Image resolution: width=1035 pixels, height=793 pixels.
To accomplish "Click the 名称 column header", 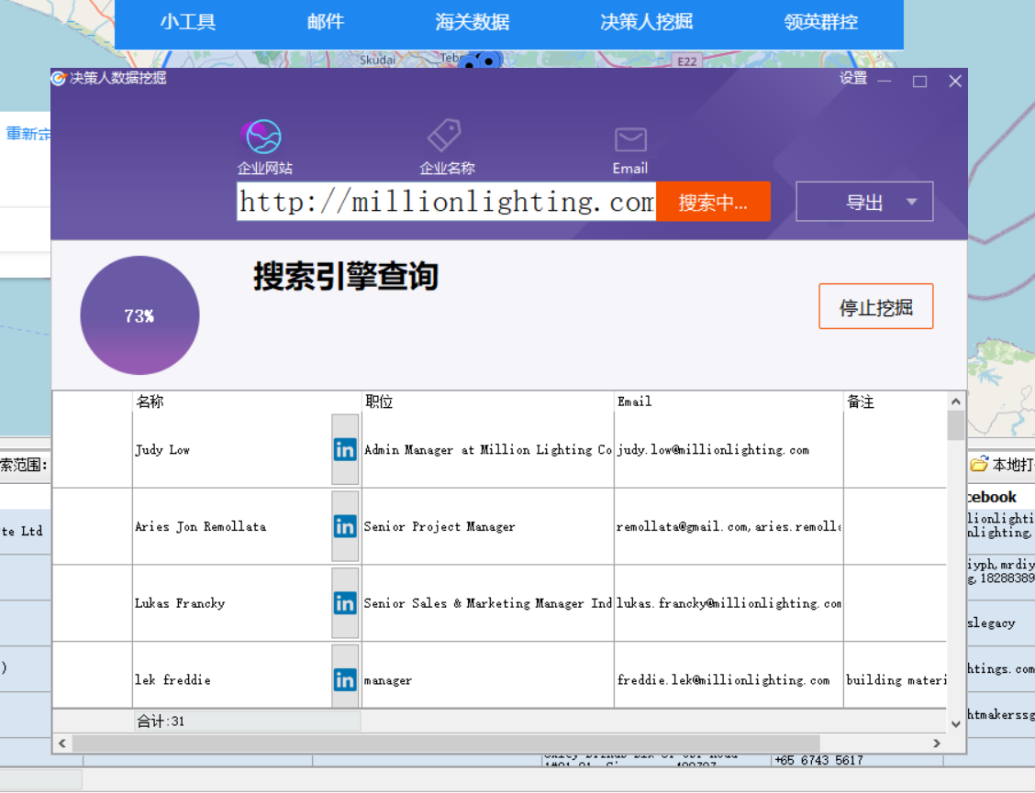I will coord(247,402).
